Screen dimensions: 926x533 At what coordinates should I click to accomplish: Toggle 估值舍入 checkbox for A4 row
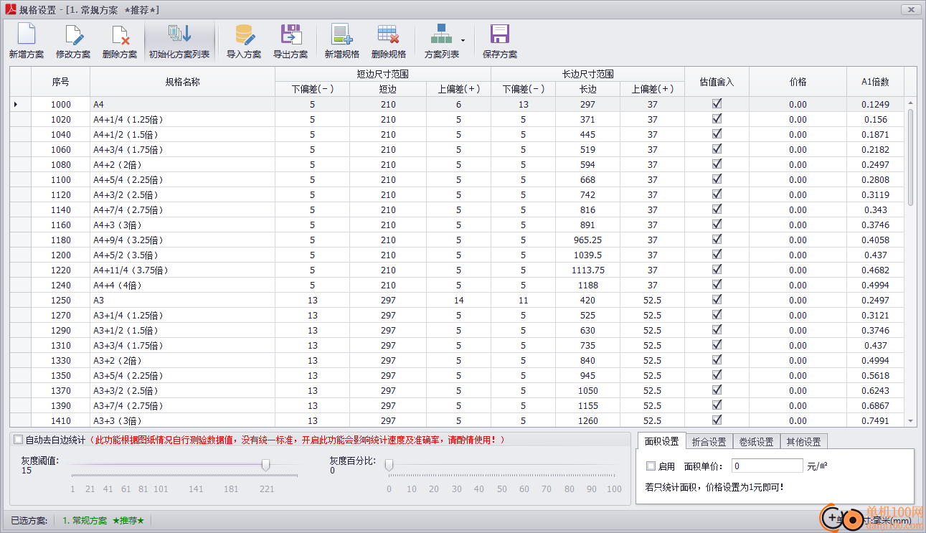717,104
